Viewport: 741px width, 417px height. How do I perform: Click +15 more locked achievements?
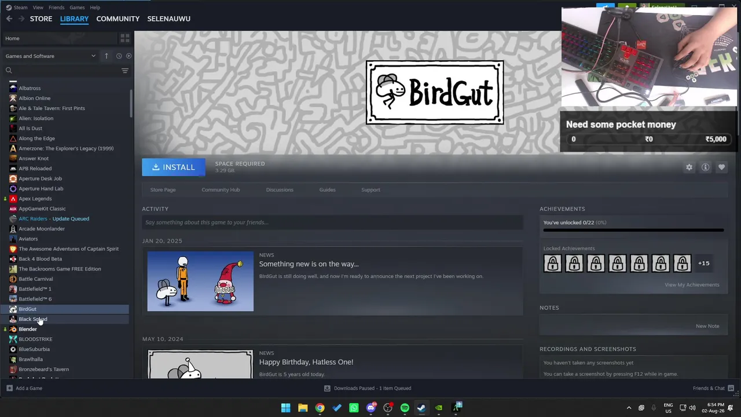[703, 264]
